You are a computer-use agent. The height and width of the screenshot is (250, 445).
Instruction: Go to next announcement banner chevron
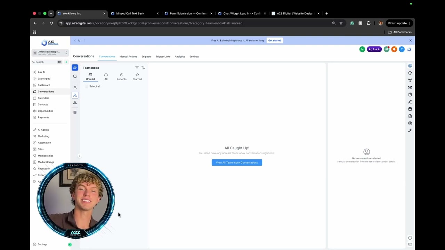pos(84,41)
